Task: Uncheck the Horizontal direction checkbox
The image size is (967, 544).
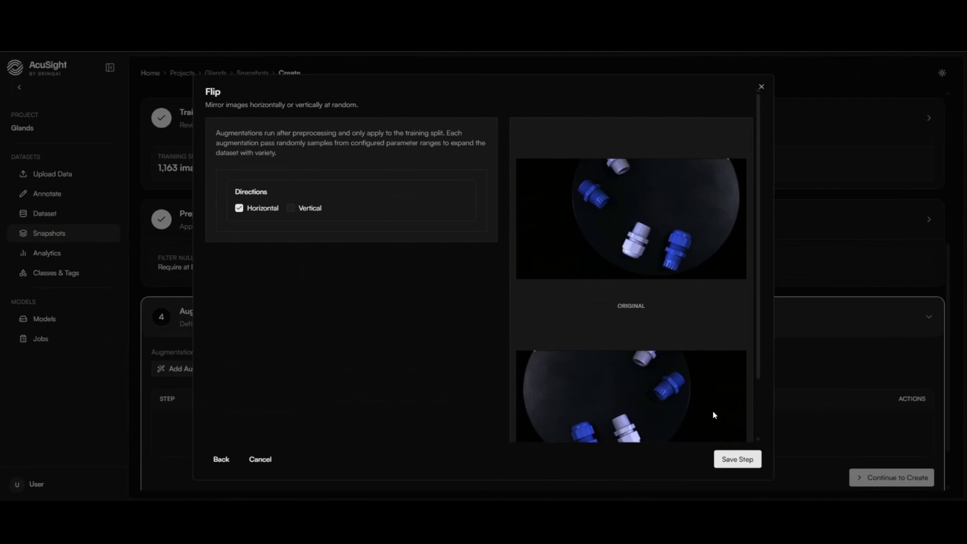Action: pyautogui.click(x=239, y=208)
